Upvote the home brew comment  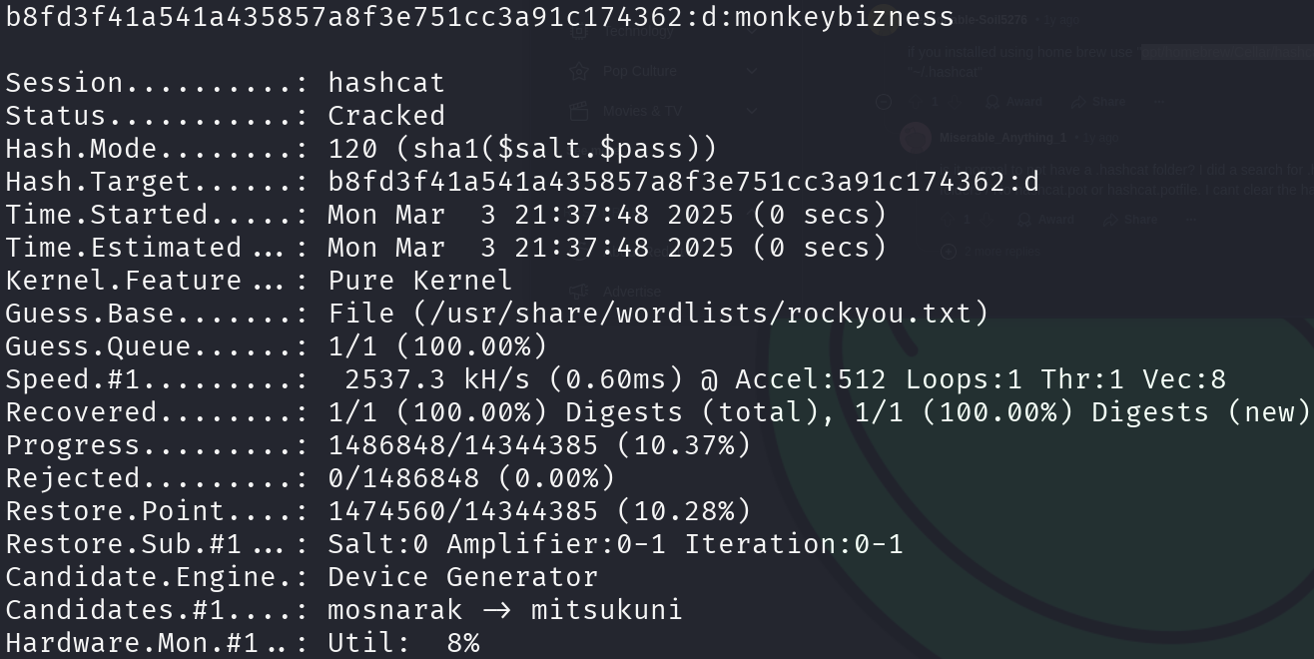click(x=916, y=101)
